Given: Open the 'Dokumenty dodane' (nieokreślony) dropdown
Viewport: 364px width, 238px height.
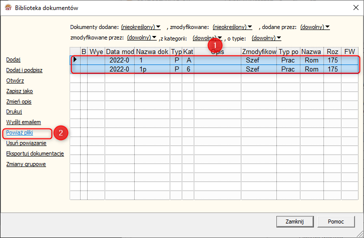Looking at the screenshot, I should [141, 27].
